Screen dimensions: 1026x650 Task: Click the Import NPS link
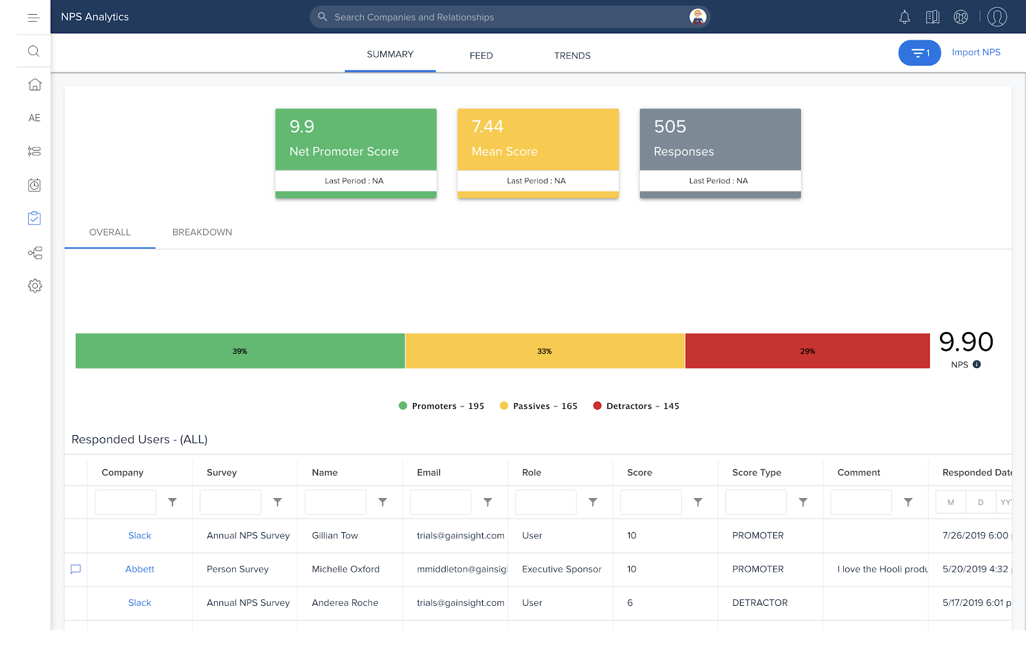975,53
